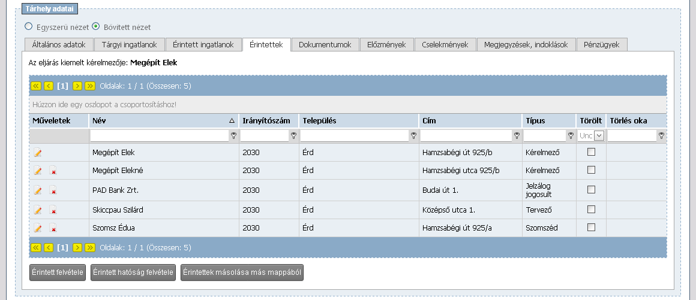This screenshot has width=696, height=300.
Task: Open the Érintett ingatlanok tab
Action: 203,45
